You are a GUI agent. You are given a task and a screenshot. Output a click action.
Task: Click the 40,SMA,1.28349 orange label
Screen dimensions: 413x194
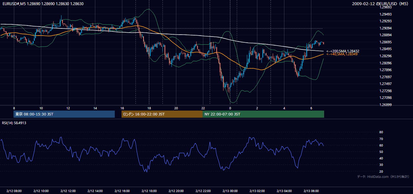342,54
